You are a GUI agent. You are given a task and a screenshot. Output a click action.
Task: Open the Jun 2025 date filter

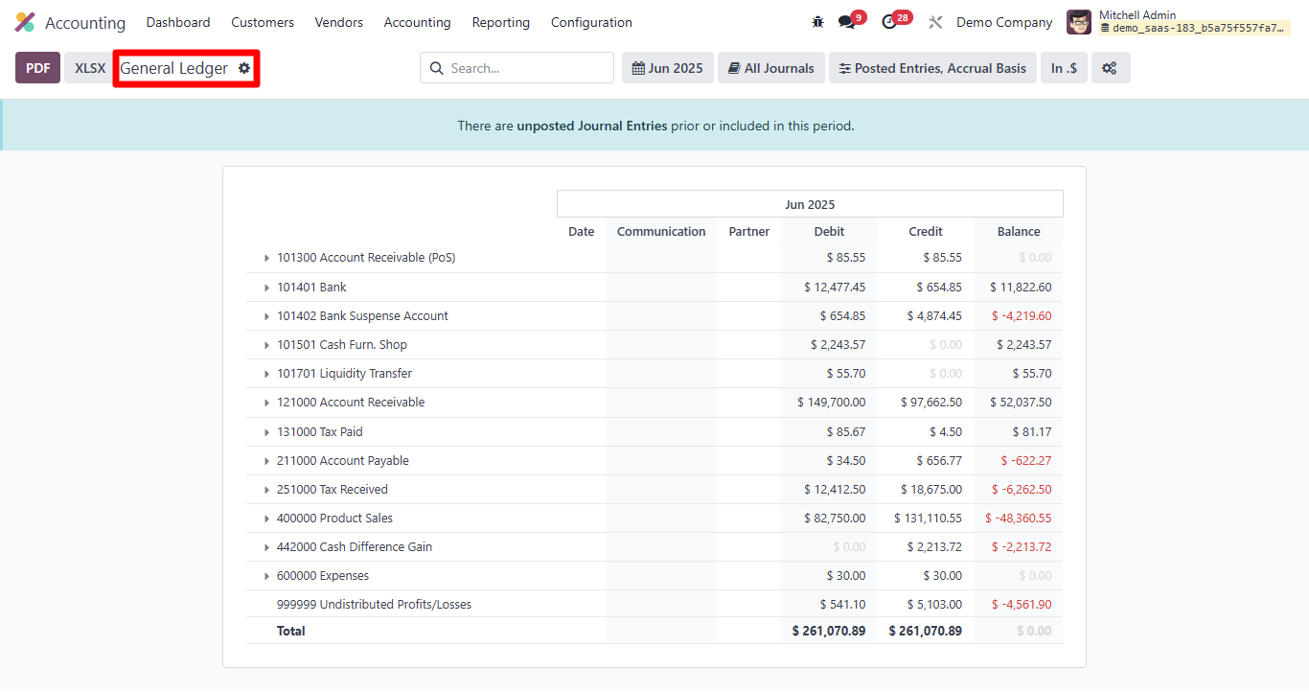pos(668,68)
